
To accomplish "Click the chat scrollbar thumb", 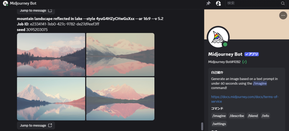I will (202, 126).
